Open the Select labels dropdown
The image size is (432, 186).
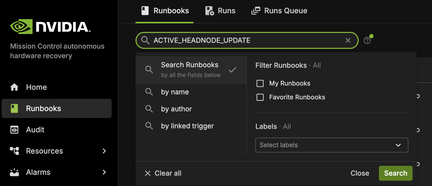[332, 145]
